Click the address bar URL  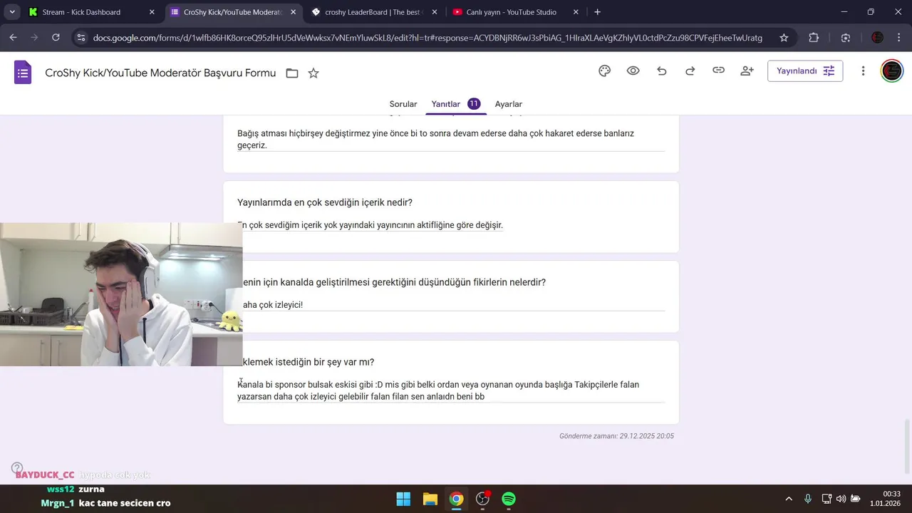coord(427,38)
